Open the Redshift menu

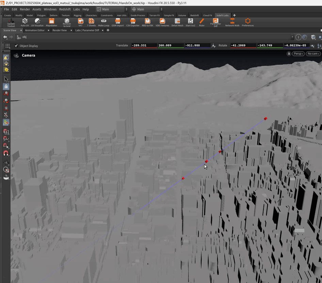tap(65, 9)
